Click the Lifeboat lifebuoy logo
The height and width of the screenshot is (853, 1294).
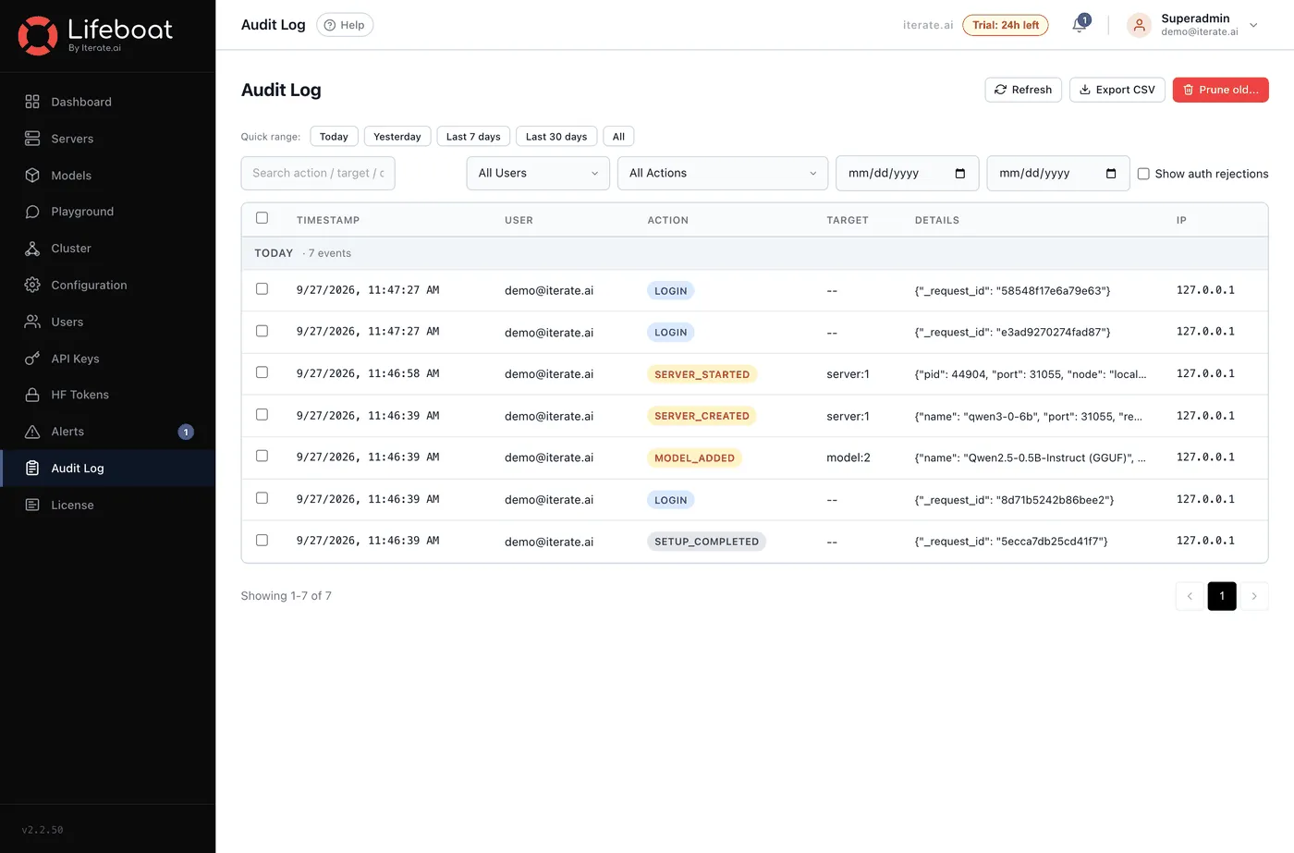38,35
